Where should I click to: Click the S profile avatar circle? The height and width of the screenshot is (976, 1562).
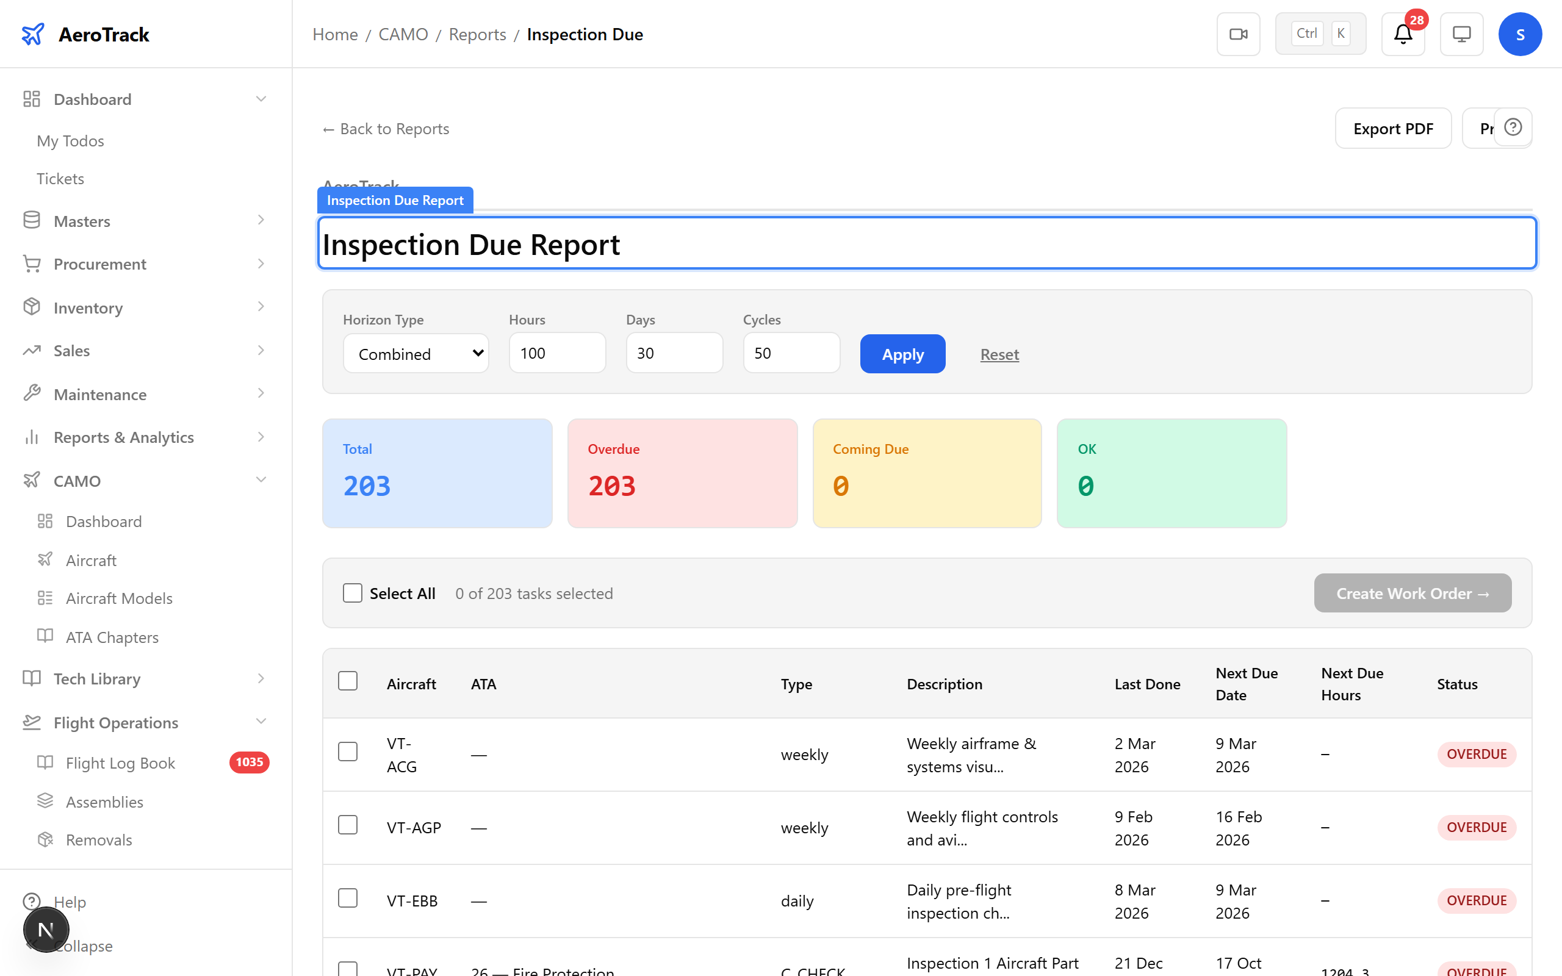pos(1520,34)
